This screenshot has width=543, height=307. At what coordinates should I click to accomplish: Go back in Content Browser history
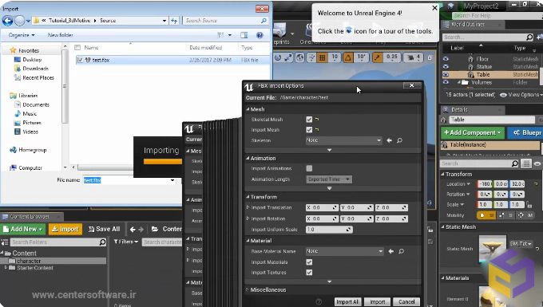click(133, 229)
